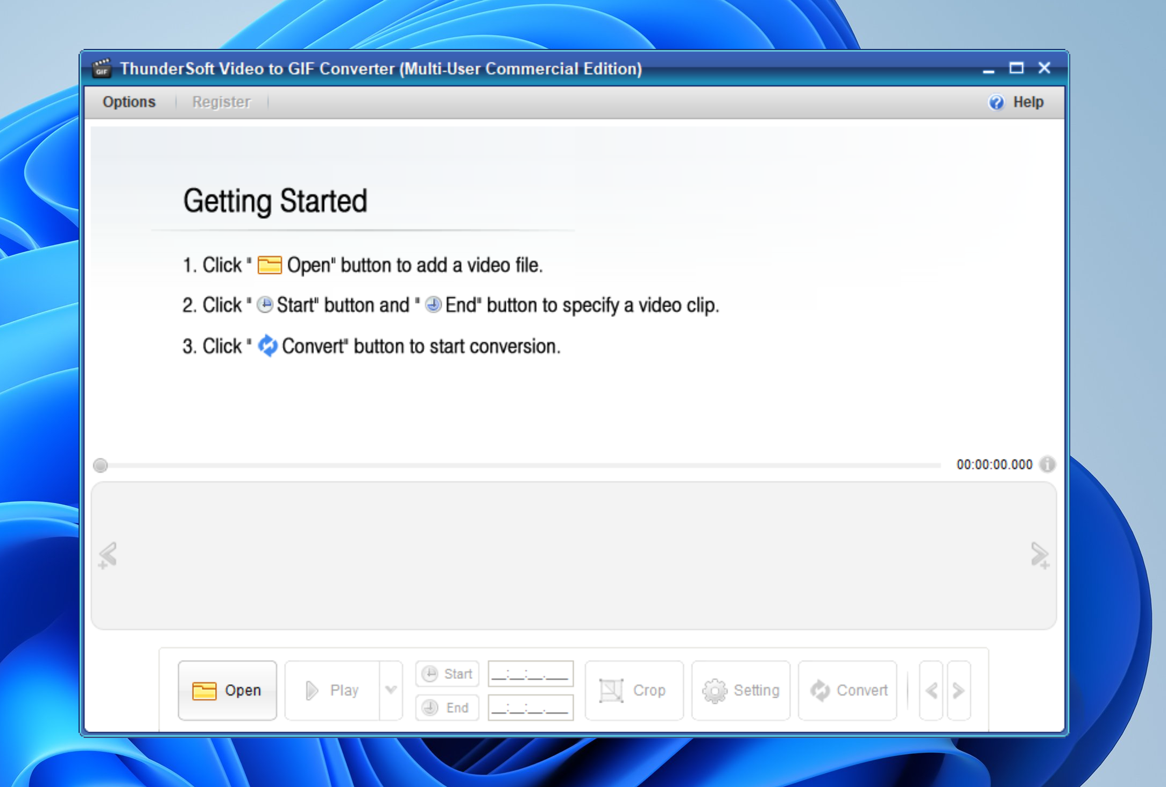Click the 00:00:00.000 timecode display
Screen dimensions: 1166x787
point(994,464)
